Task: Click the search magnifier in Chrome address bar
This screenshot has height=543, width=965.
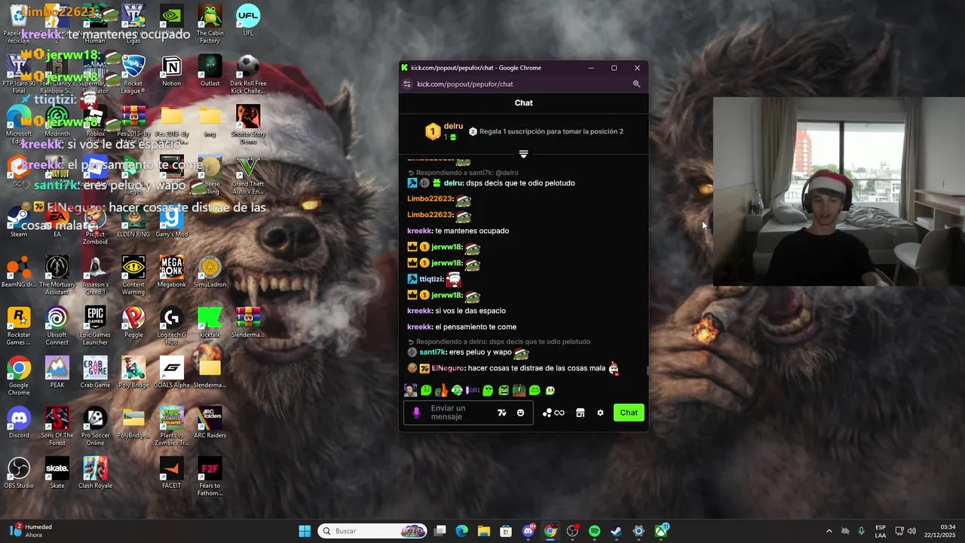Action: coord(636,84)
